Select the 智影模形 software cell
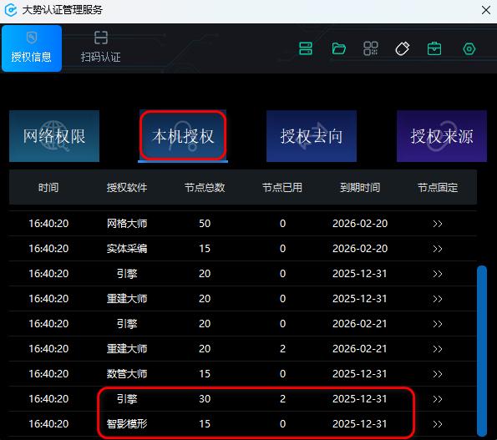 (127, 424)
